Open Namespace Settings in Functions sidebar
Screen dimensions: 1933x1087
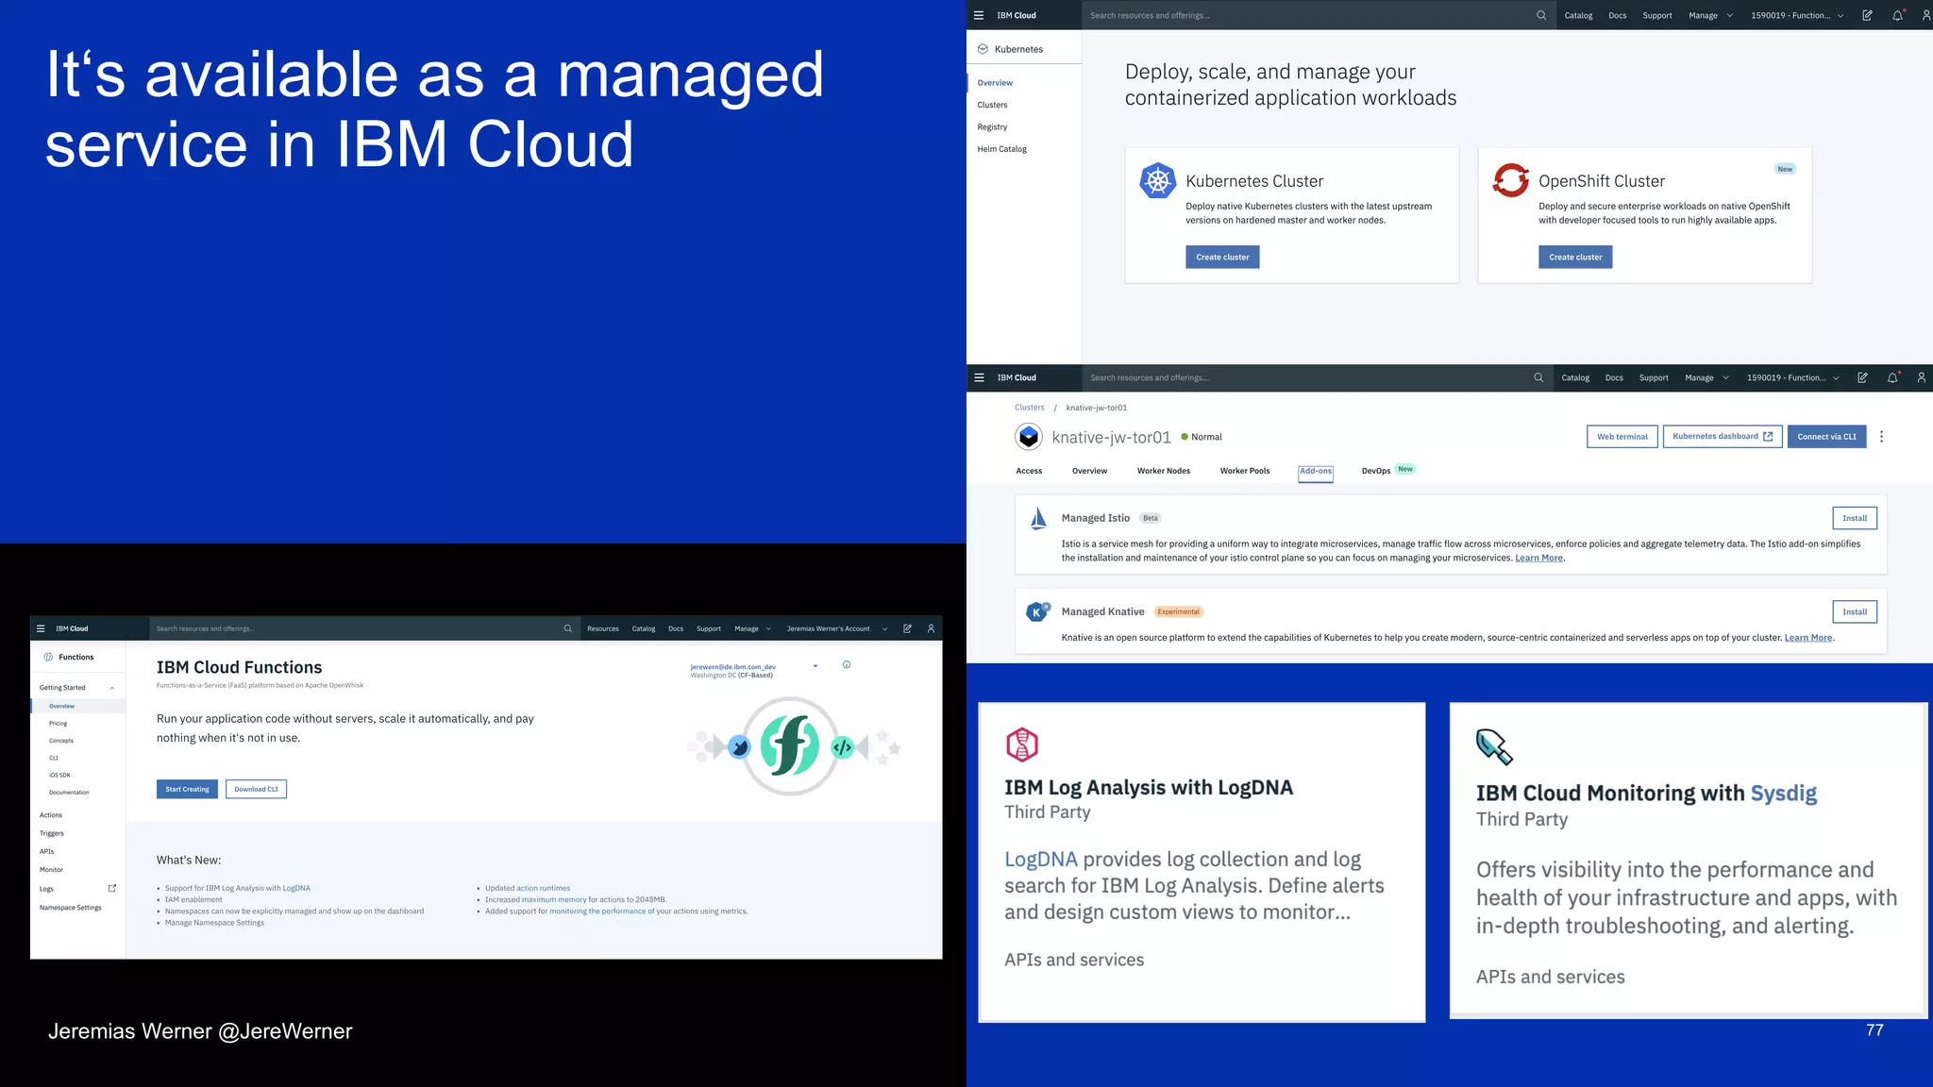[70, 908]
